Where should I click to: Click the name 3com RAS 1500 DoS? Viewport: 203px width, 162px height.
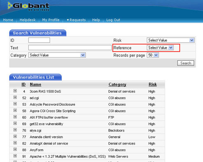pyautogui.click(x=45, y=91)
